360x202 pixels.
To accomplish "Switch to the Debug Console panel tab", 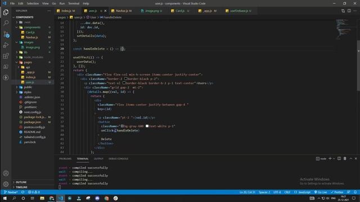I will 118,159.
